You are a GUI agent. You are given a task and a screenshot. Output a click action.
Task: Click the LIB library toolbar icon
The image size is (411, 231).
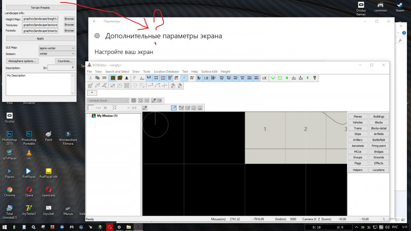point(206,78)
